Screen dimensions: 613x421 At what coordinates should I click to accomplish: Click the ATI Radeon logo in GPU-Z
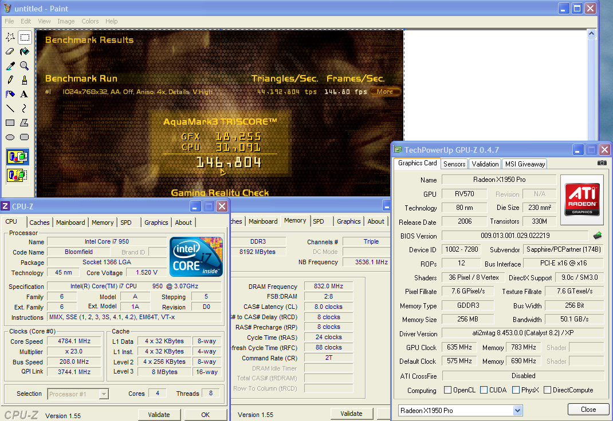click(x=582, y=200)
